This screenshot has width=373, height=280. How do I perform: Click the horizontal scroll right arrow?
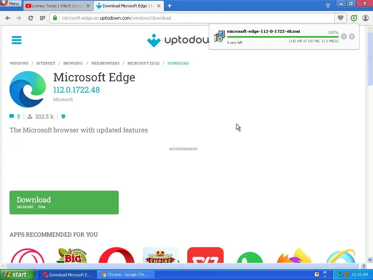pos(364,266)
